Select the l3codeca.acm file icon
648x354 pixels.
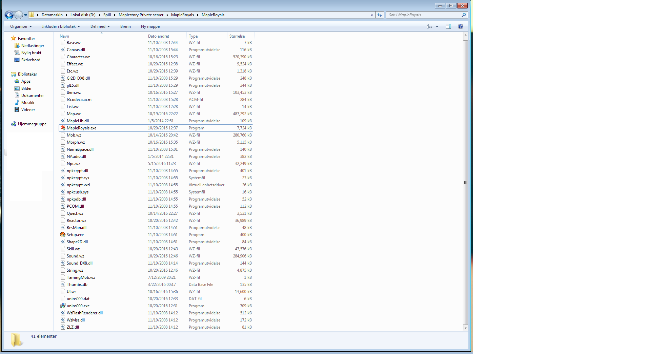pos(63,100)
